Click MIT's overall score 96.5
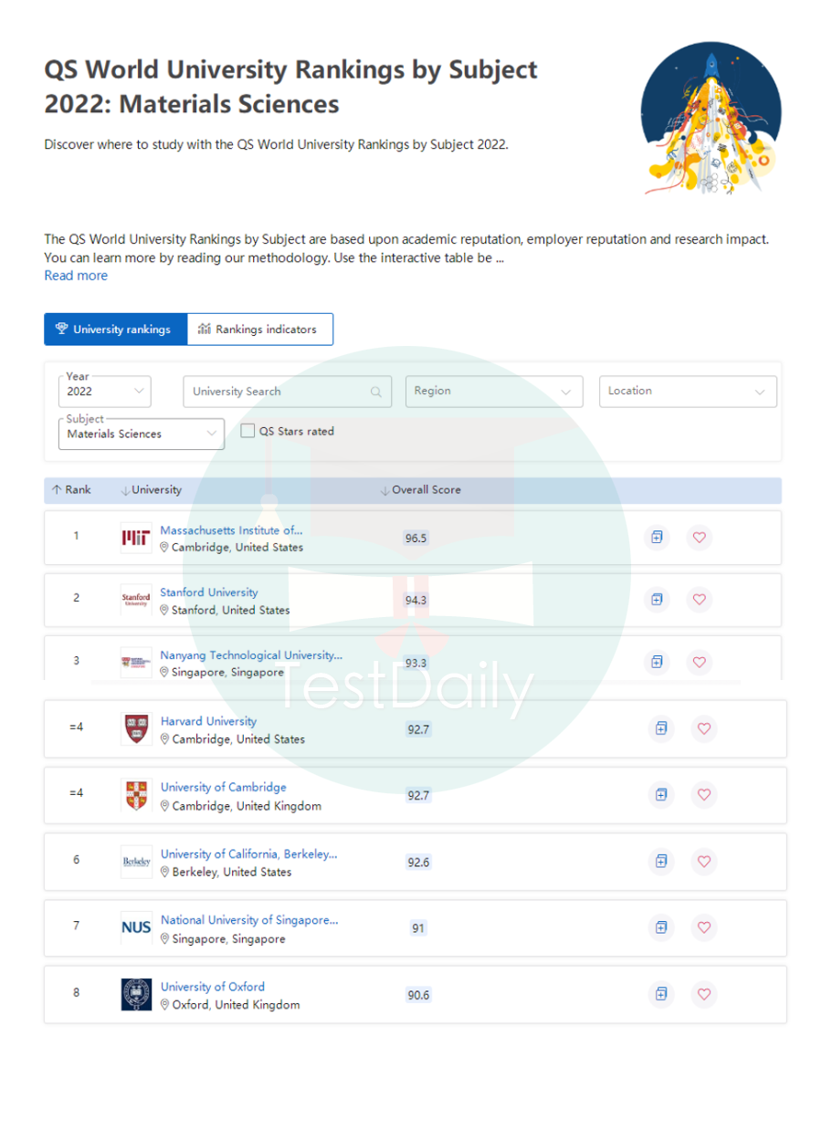The height and width of the screenshot is (1141, 822). point(416,539)
